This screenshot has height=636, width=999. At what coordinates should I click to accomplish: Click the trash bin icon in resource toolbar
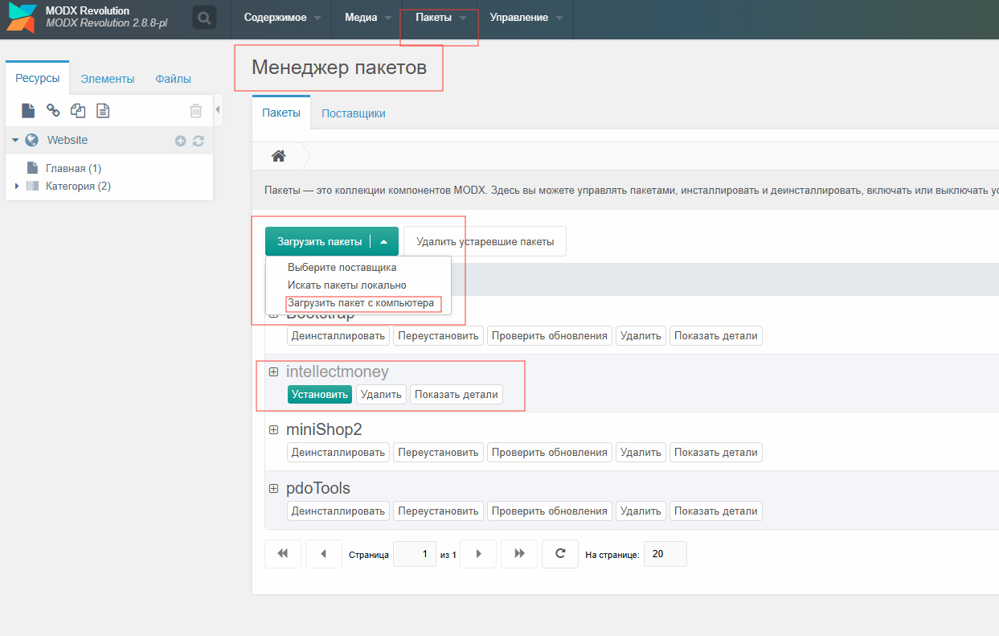(x=195, y=111)
